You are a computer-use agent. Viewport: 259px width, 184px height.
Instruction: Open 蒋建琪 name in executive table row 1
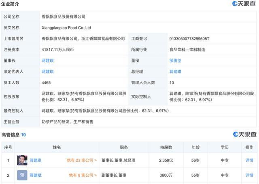[x=36, y=160]
